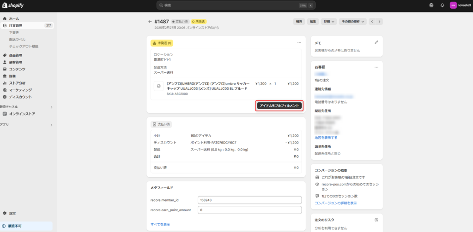This screenshot has height=232, width=473.
Task: Open 商品管理 in the sidebar
Action: 15,55
